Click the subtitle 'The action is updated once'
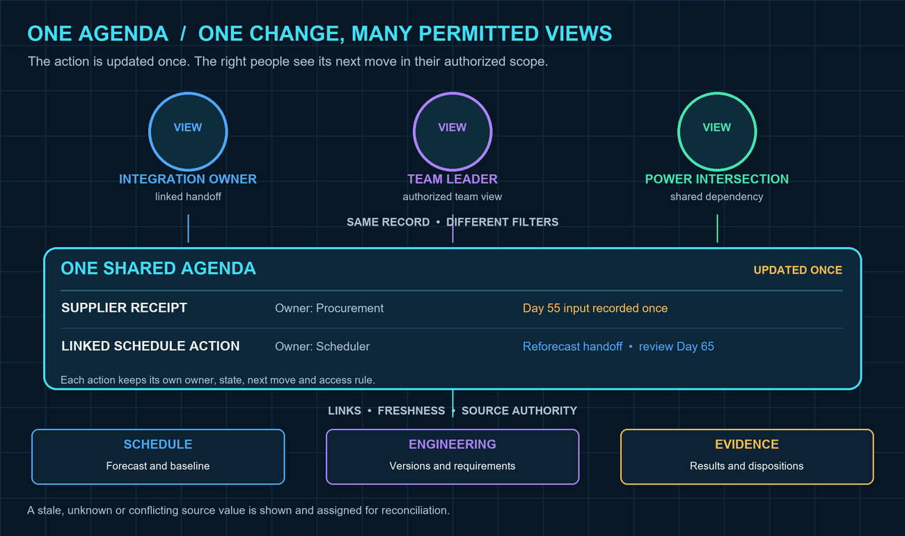The width and height of the screenshot is (905, 536). pyautogui.click(x=288, y=62)
